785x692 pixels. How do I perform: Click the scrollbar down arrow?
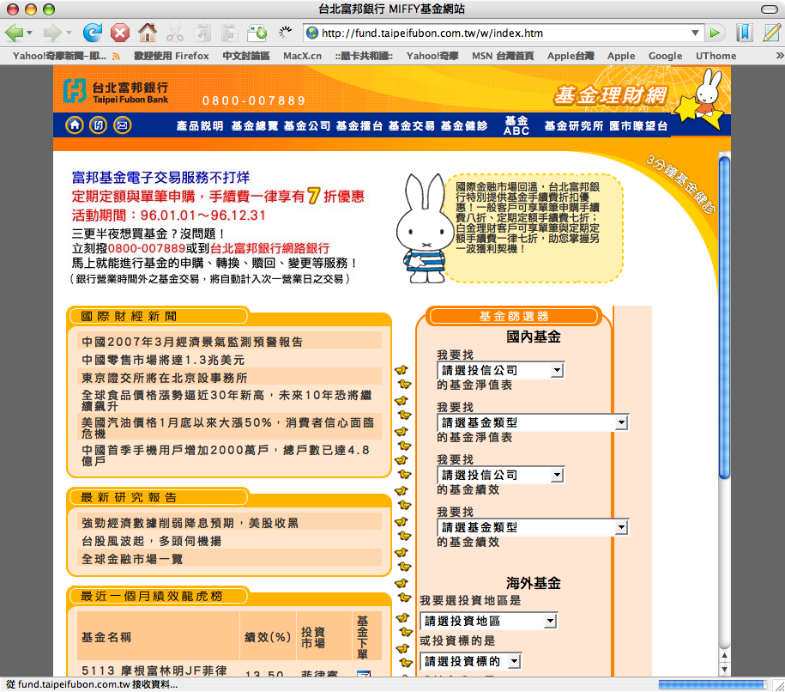point(724,670)
